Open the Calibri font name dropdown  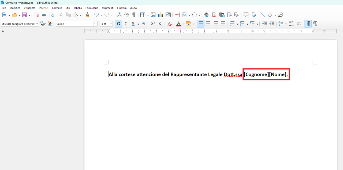click(x=95, y=24)
